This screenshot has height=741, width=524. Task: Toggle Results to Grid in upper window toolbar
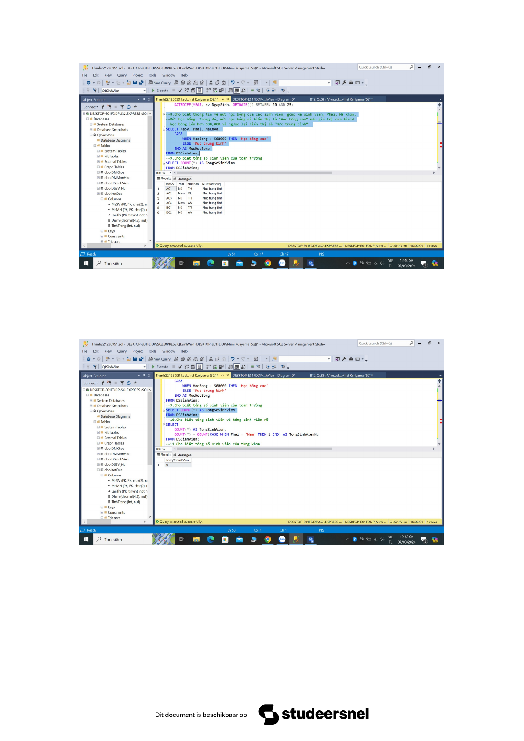click(237, 91)
